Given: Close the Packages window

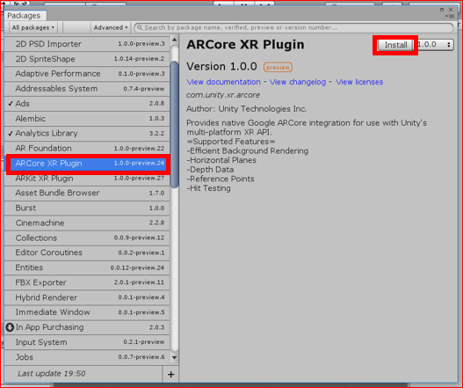Looking at the screenshot, I should coord(451,10).
